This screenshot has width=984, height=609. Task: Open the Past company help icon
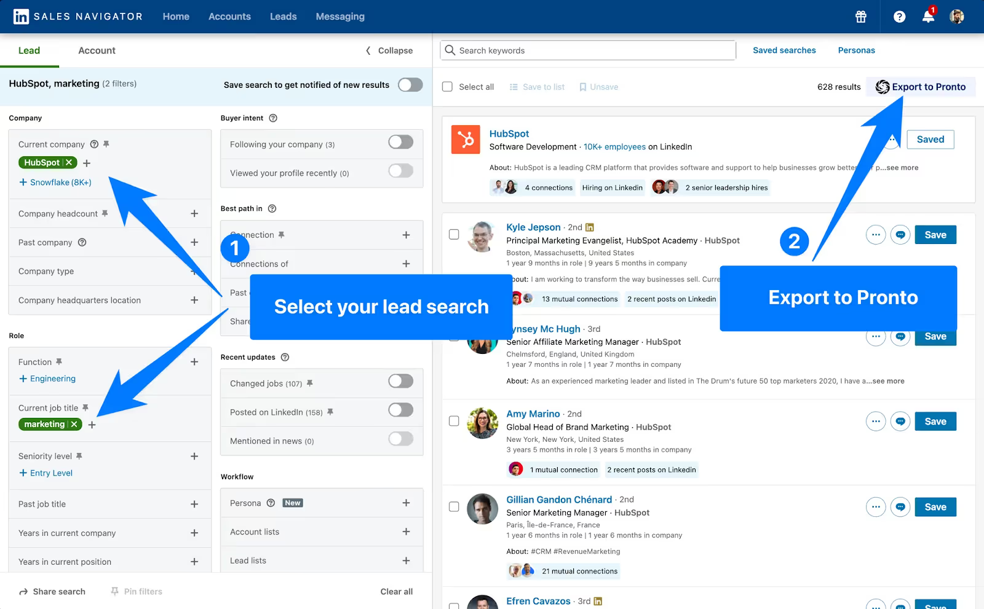point(82,242)
